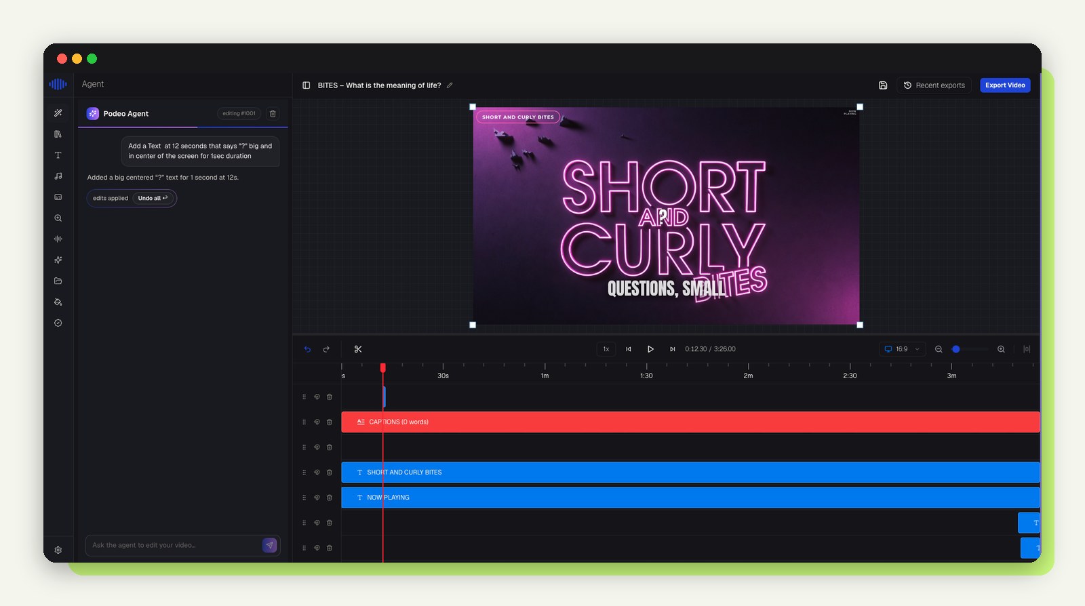Play the video preview
The width and height of the screenshot is (1085, 606).
(x=650, y=349)
